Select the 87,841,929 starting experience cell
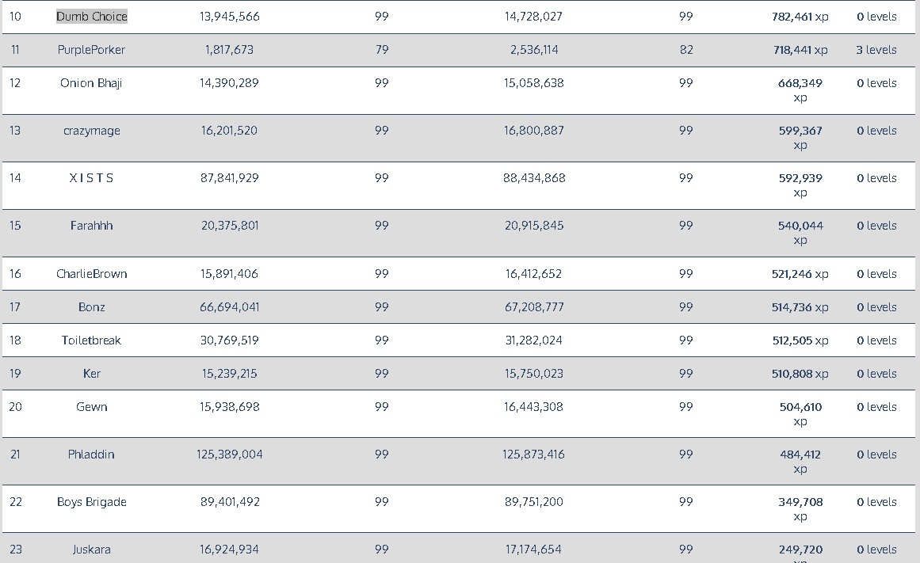 pyautogui.click(x=229, y=178)
